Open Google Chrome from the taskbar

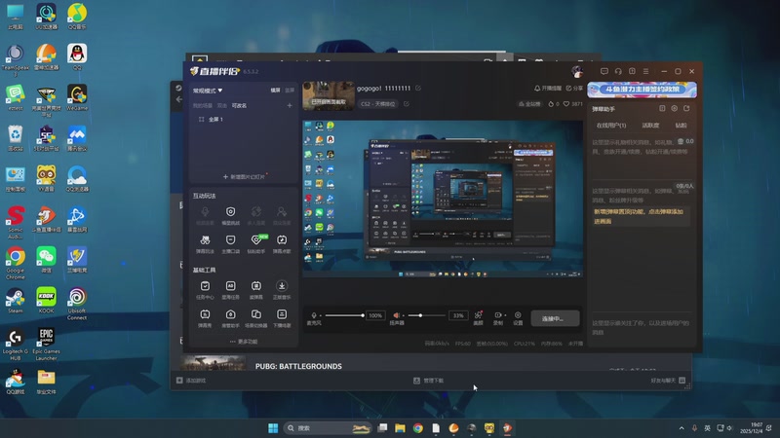[x=418, y=428]
